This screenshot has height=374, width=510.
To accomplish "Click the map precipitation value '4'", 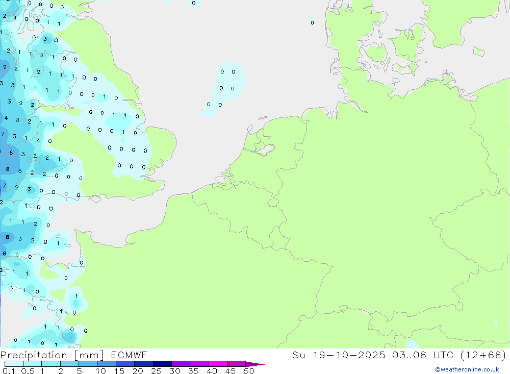I will point(6,118).
